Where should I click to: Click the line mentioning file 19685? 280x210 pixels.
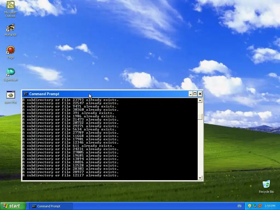71,156
